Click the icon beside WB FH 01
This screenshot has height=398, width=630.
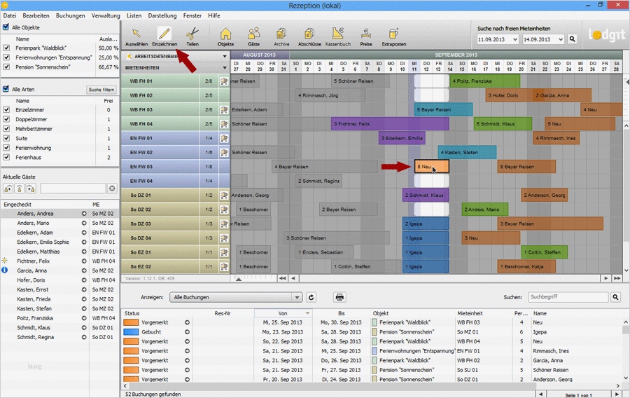224,81
